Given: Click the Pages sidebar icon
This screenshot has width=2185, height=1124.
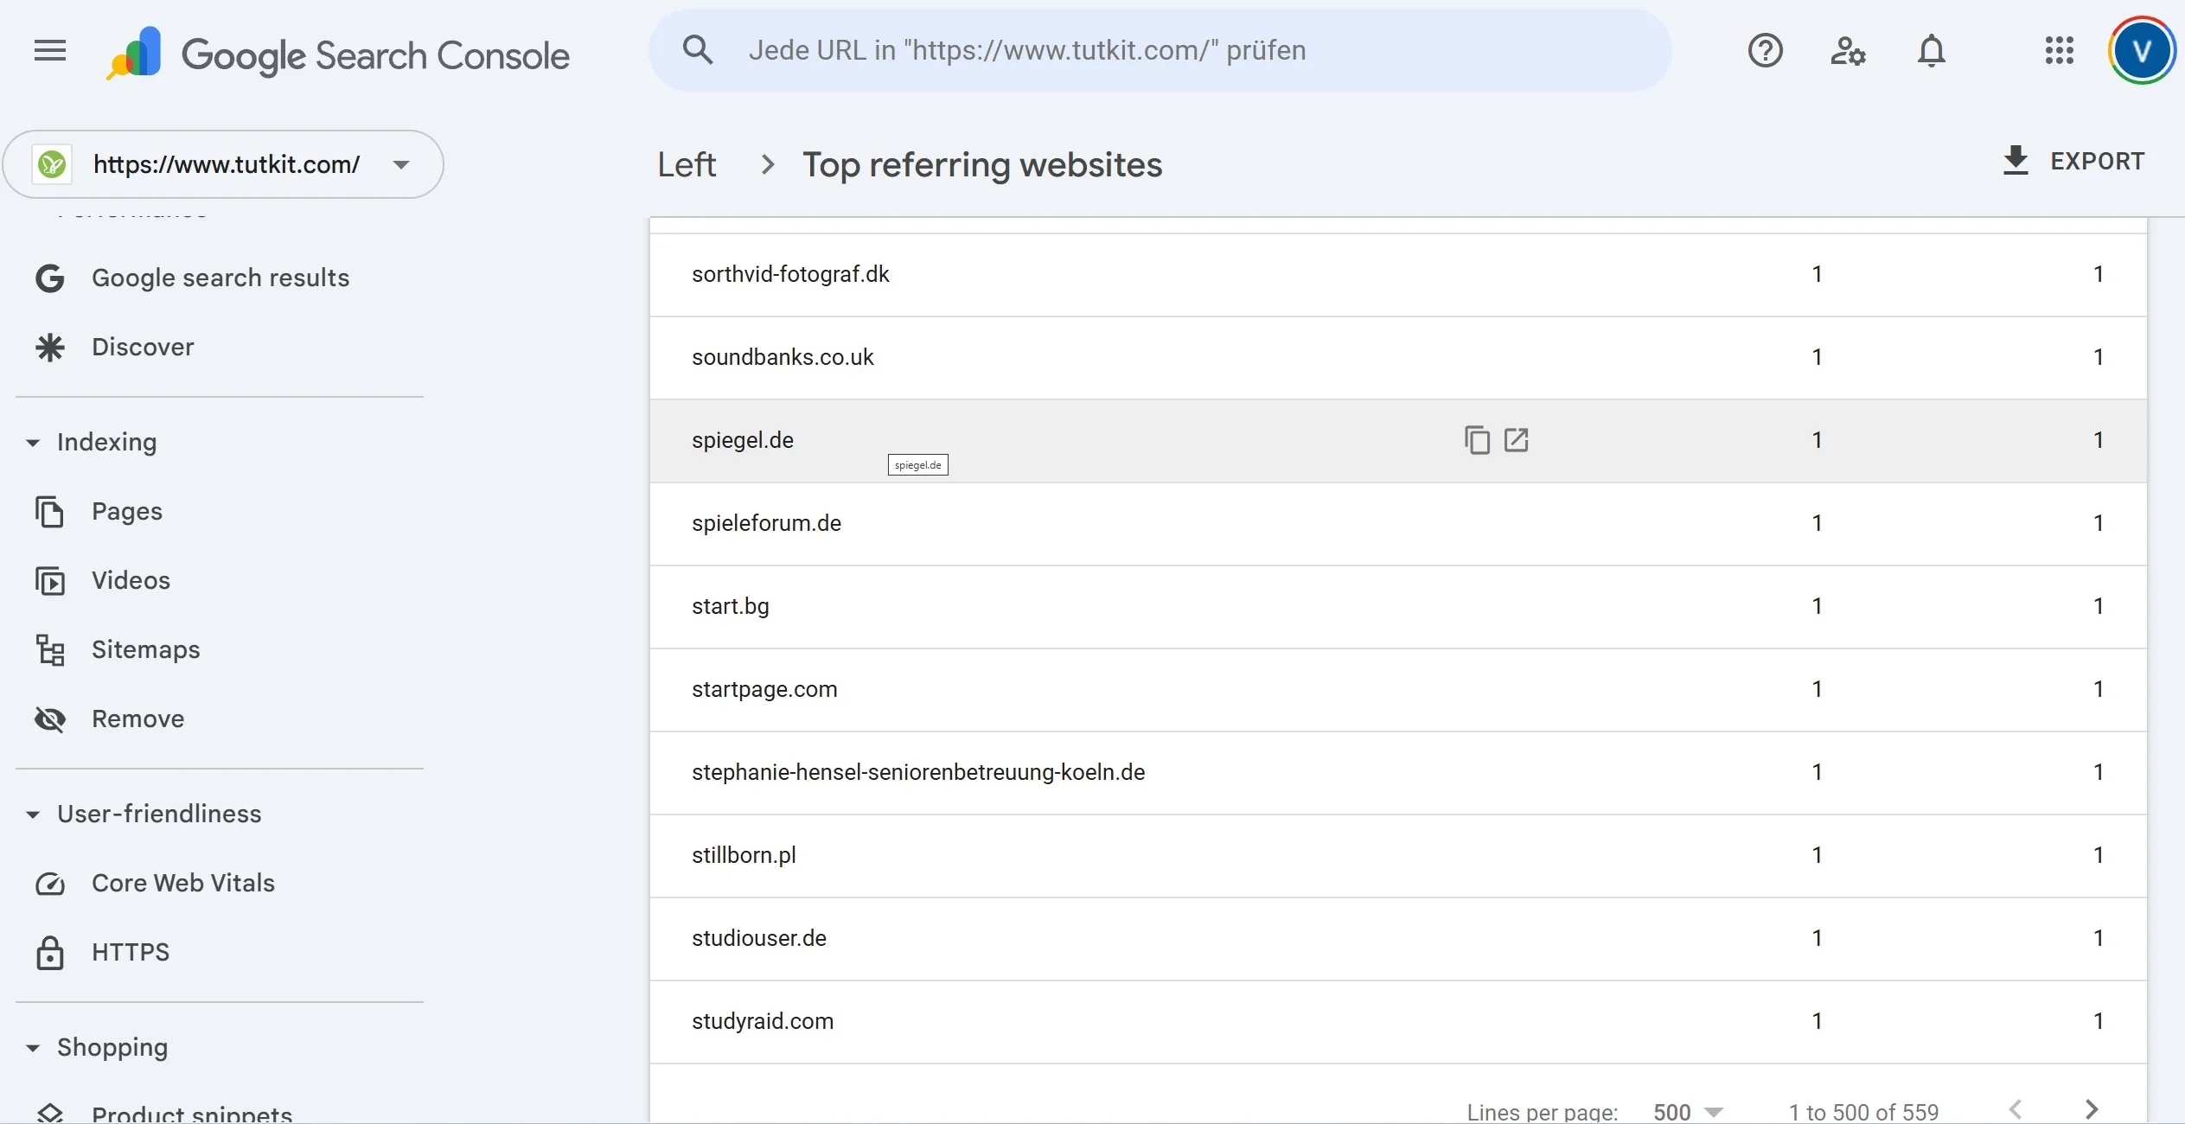Looking at the screenshot, I should [50, 511].
